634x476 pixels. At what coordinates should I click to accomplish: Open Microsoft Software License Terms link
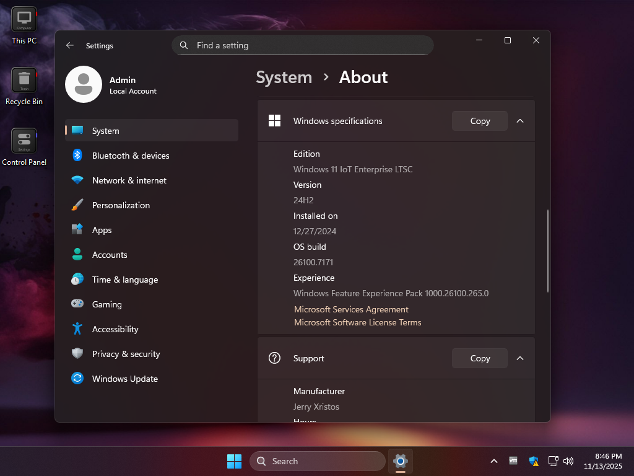coord(357,322)
